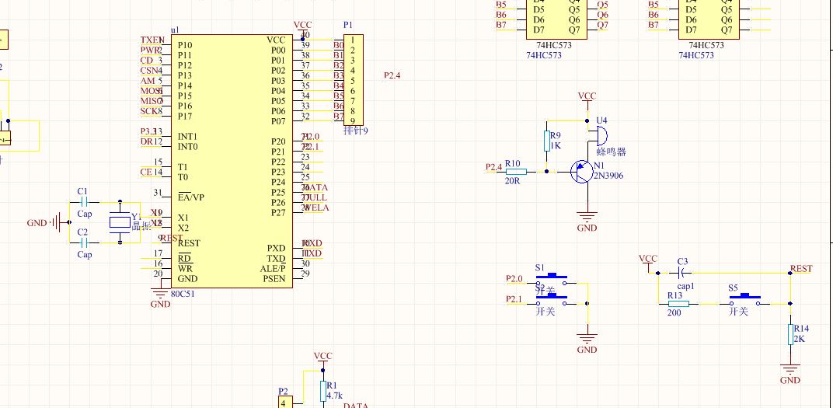Select pull-up resistor R1 symbol
Image resolution: width=833 pixels, height=408 pixels.
pos(322,390)
